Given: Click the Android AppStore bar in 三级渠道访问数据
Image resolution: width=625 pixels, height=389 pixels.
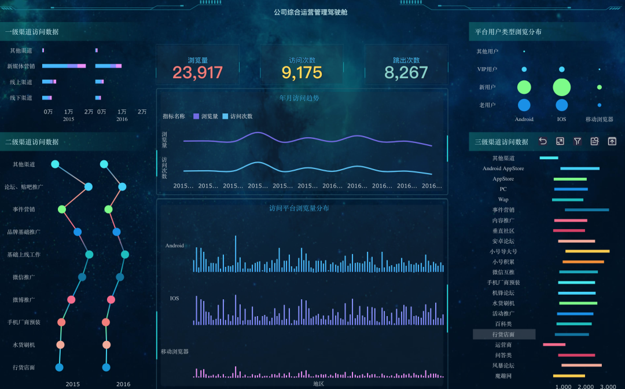Looking at the screenshot, I should coord(580,168).
